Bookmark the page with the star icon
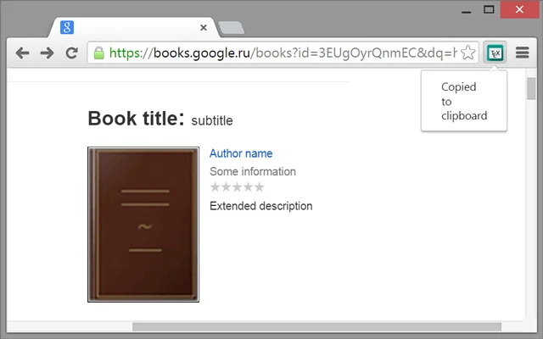Screen dimensions: 543x339 pos(467,53)
